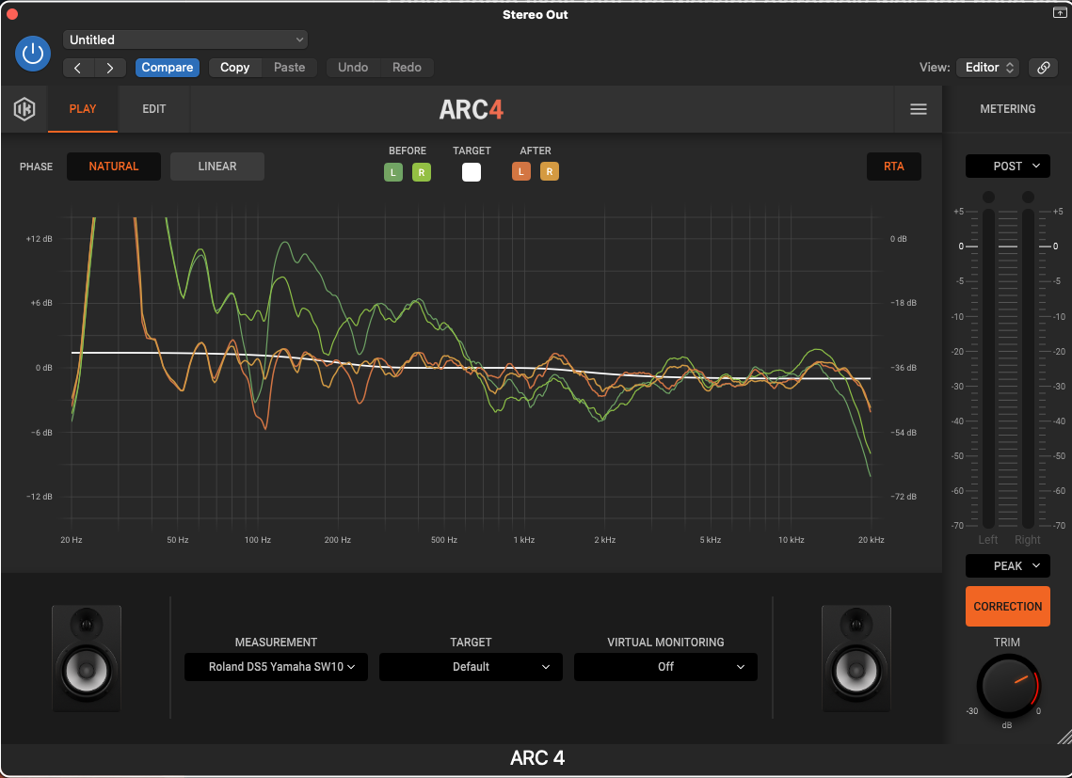This screenshot has width=1072, height=778.
Task: Click the 20 kHz frequency axis label
Action: [x=871, y=540]
